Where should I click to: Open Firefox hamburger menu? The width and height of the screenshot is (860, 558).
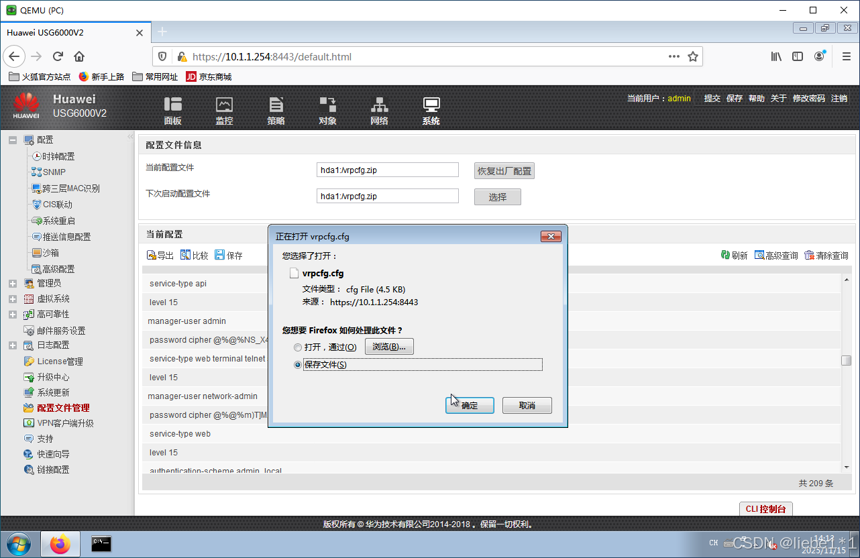[846, 56]
